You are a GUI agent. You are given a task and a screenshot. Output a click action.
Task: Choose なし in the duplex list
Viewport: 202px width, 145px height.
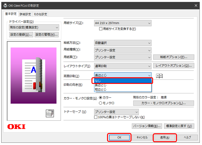pyautogui.click(x=123, y=81)
